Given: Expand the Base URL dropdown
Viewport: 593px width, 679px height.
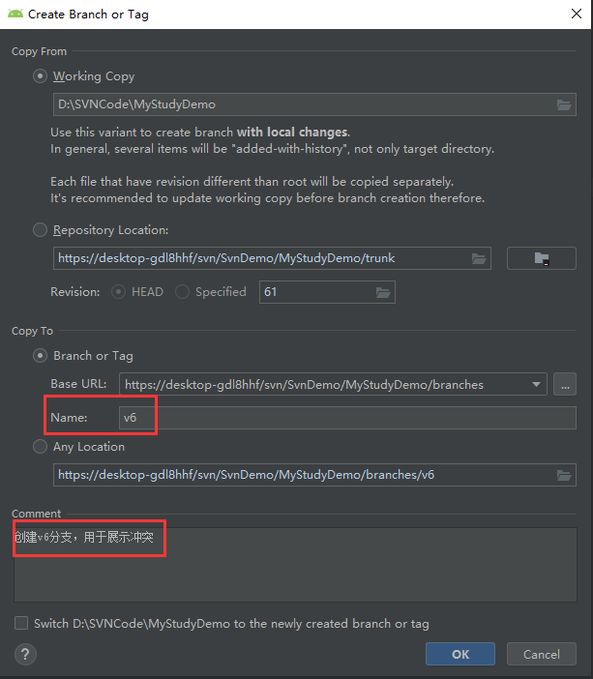Looking at the screenshot, I should click(x=536, y=385).
